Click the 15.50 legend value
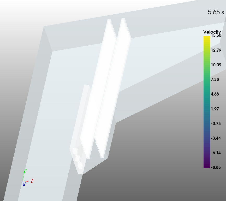Screen dimensions: 226x201 tap(216, 35)
